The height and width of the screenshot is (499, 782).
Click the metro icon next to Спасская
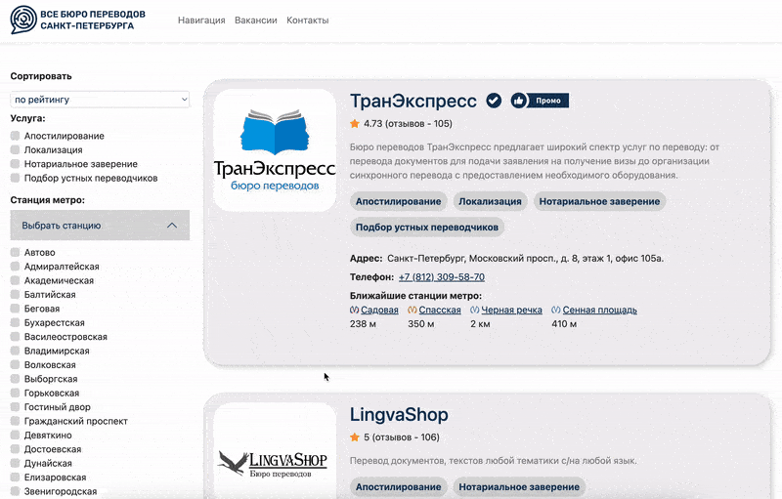(x=413, y=310)
